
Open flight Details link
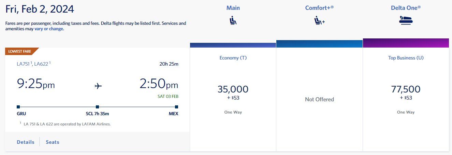pos(26,142)
